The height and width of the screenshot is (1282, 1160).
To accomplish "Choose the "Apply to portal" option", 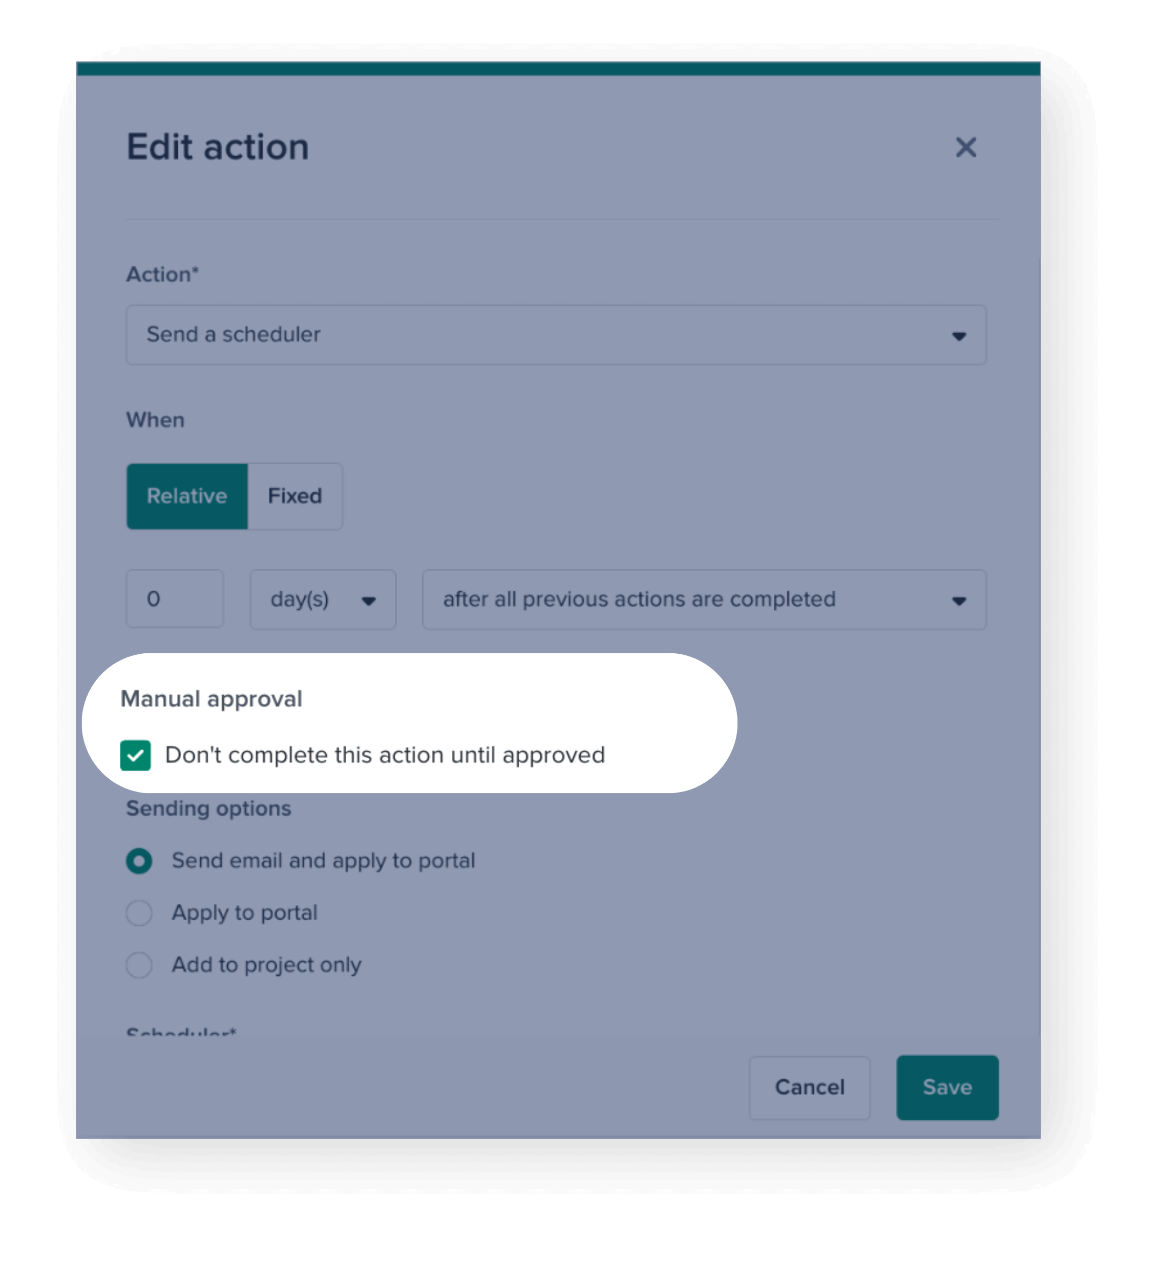I will (139, 913).
